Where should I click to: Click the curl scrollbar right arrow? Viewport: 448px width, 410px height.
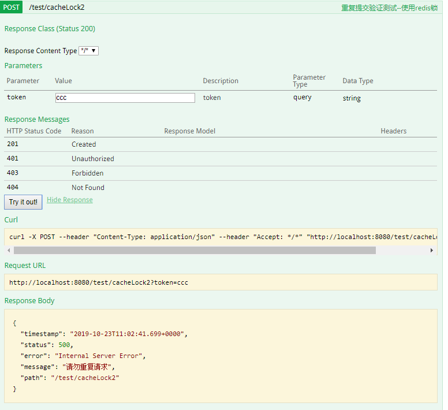point(432,250)
